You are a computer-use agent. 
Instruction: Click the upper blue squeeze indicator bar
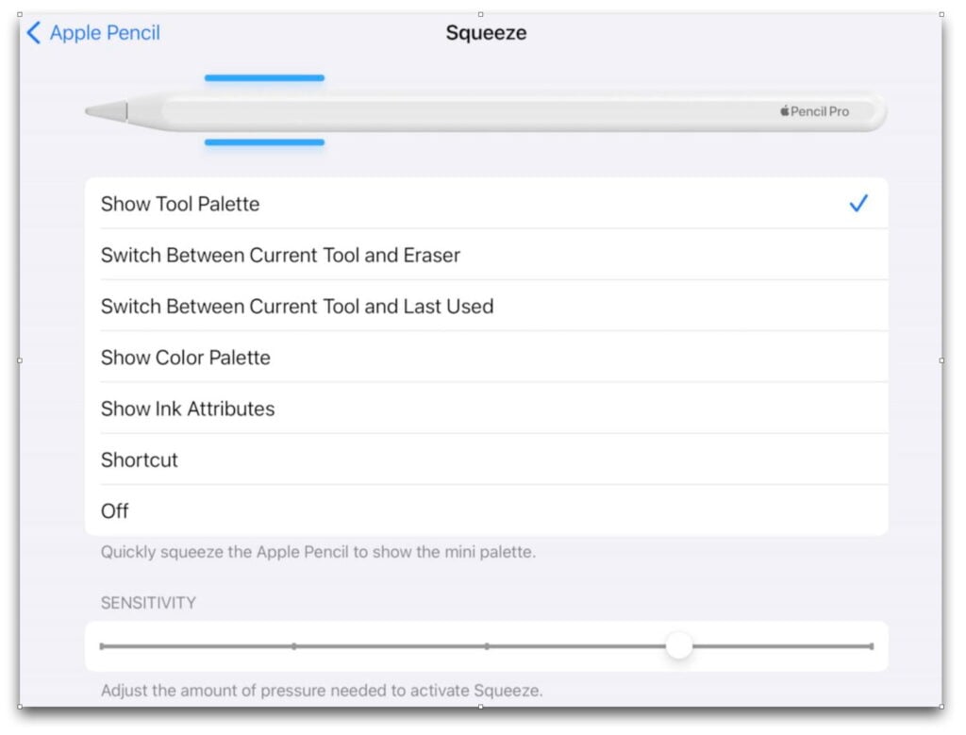264,78
